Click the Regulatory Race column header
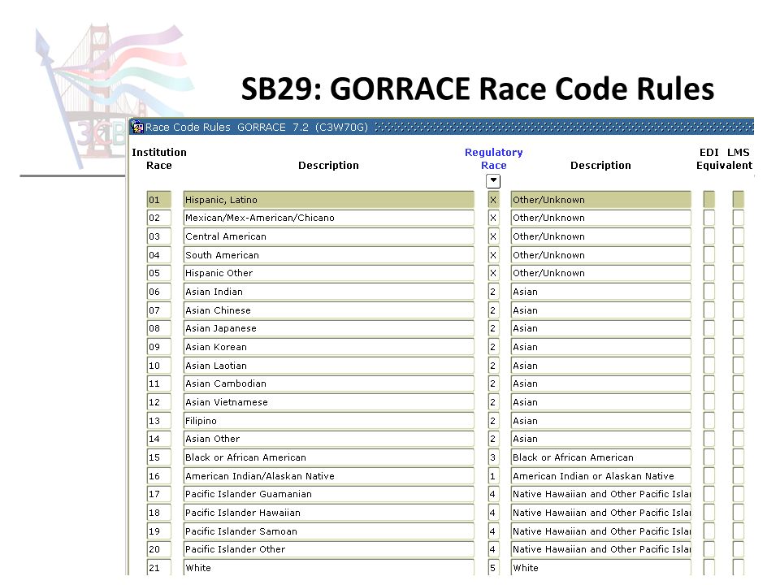 [x=493, y=158]
